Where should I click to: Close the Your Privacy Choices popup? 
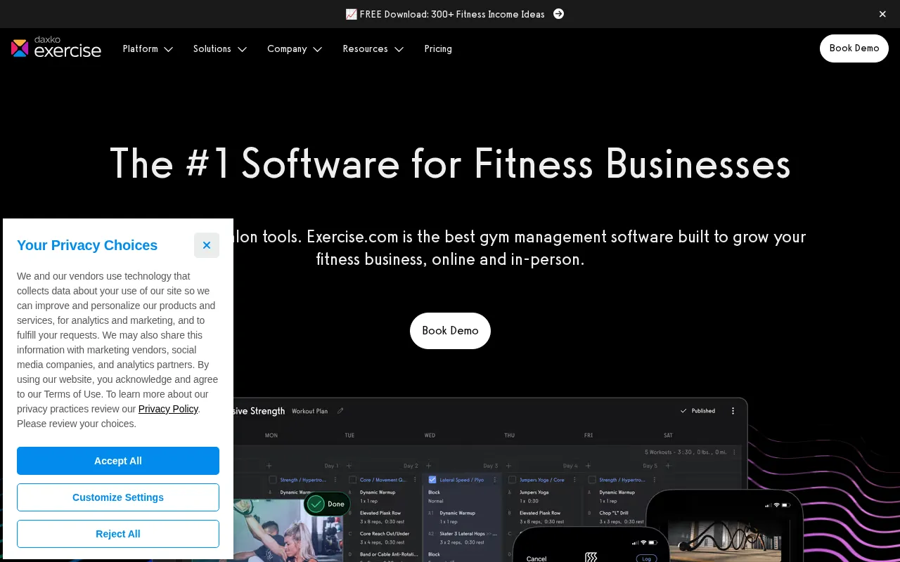[207, 245]
